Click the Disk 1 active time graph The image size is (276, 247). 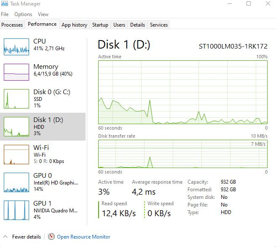[x=183, y=92]
